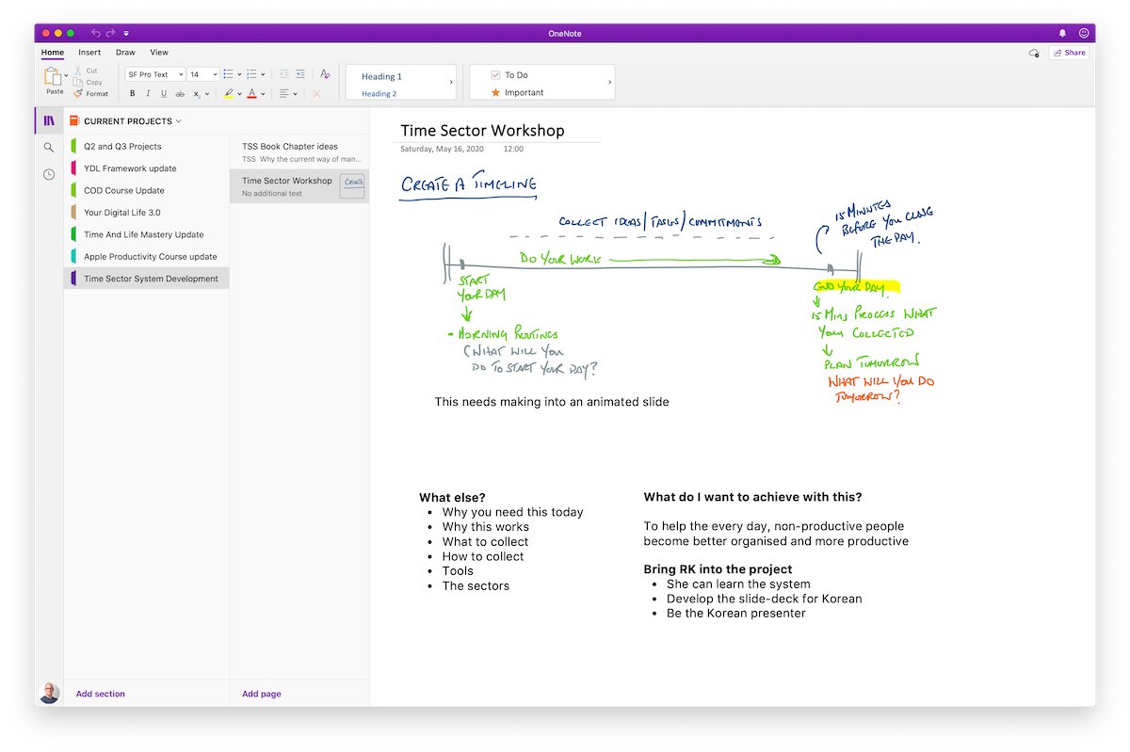
Task: Click the Format painter brush
Action: (x=78, y=93)
